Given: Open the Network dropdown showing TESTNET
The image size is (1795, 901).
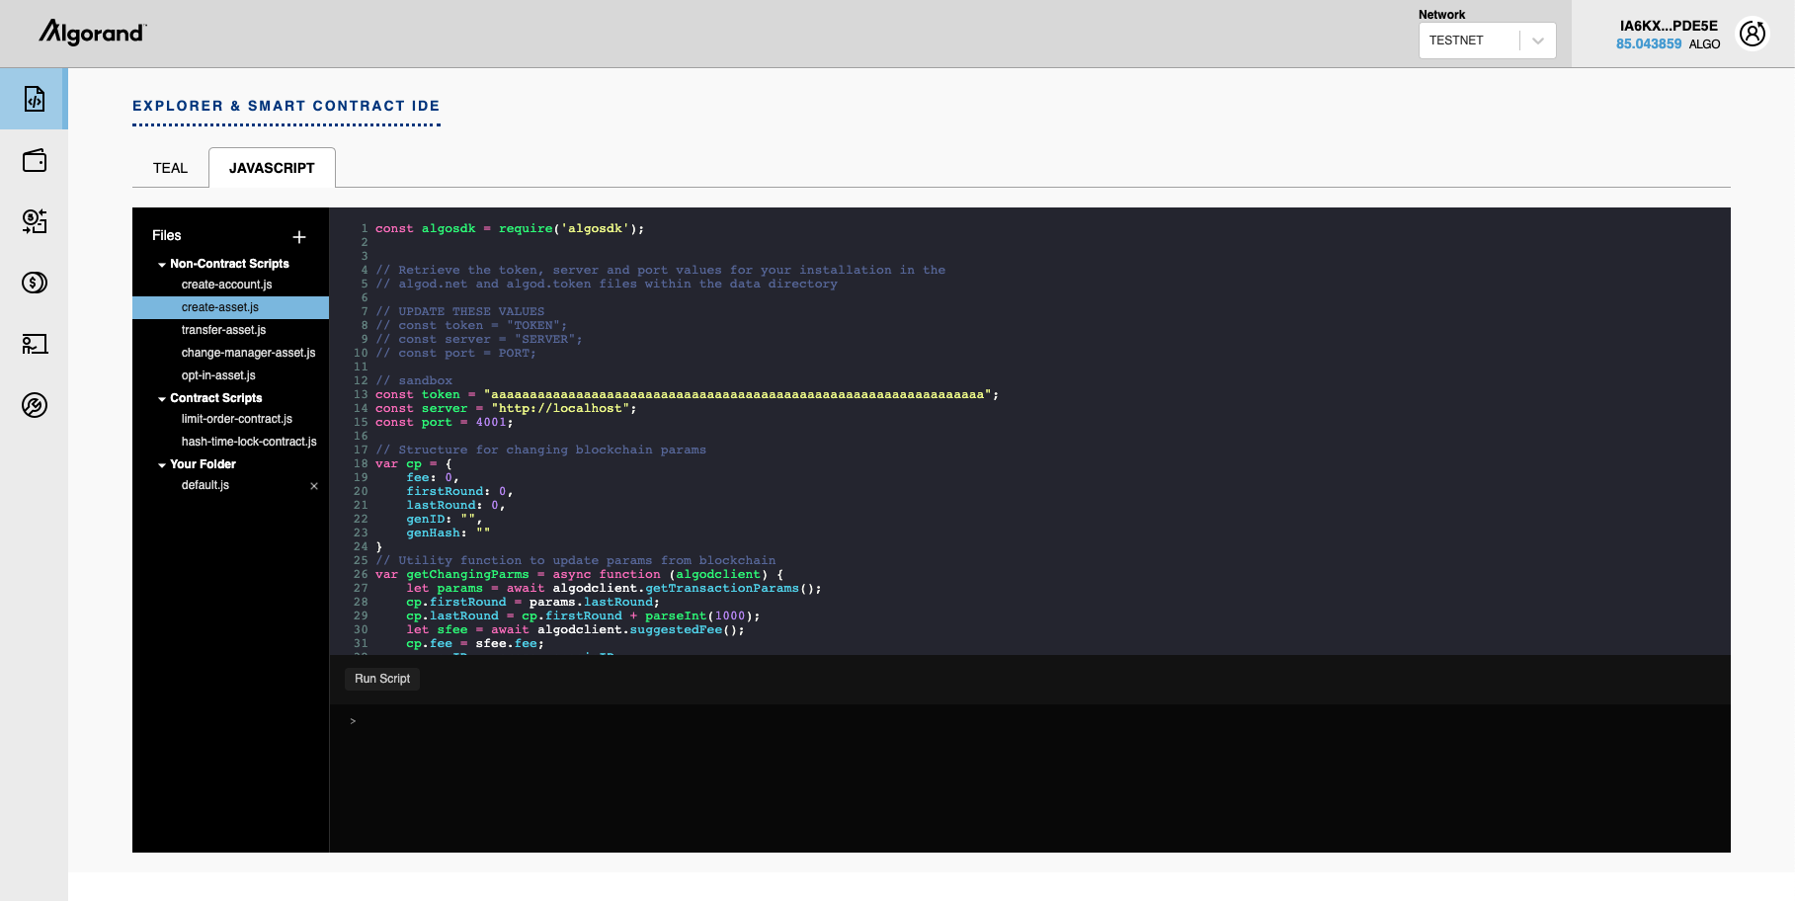Looking at the screenshot, I should [1487, 40].
